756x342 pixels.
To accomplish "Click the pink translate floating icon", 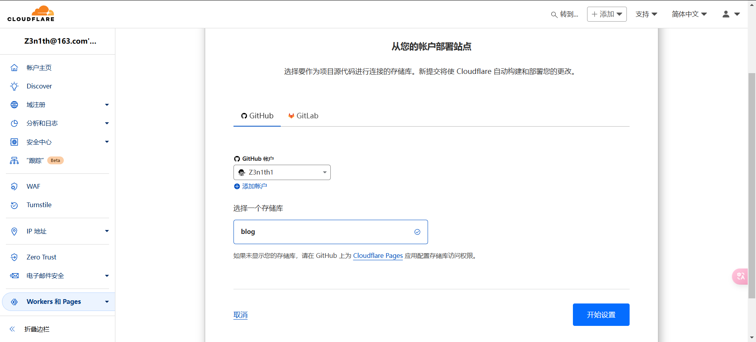I will coord(740,276).
